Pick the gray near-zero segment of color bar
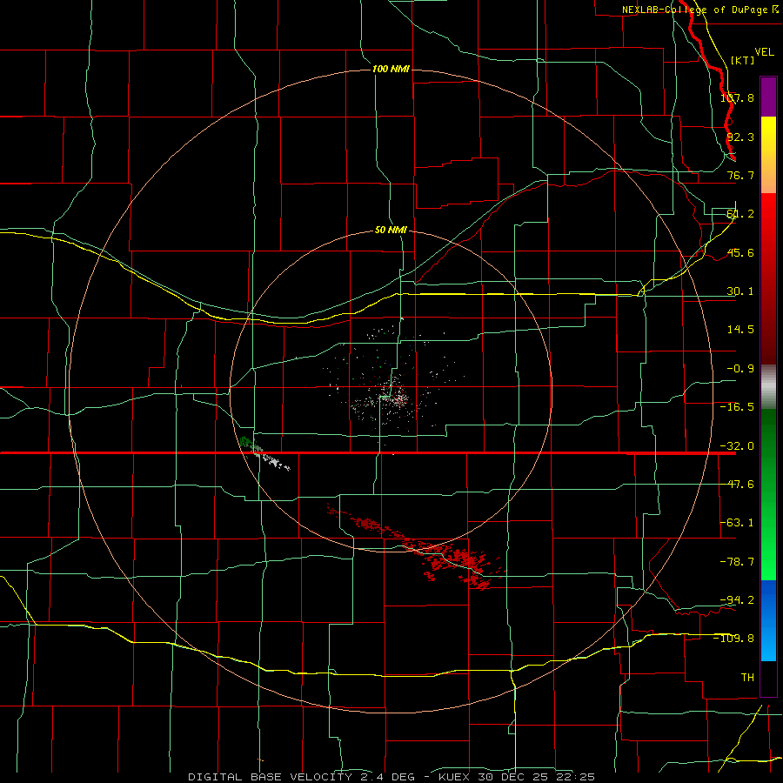783x783 pixels. 768,387
